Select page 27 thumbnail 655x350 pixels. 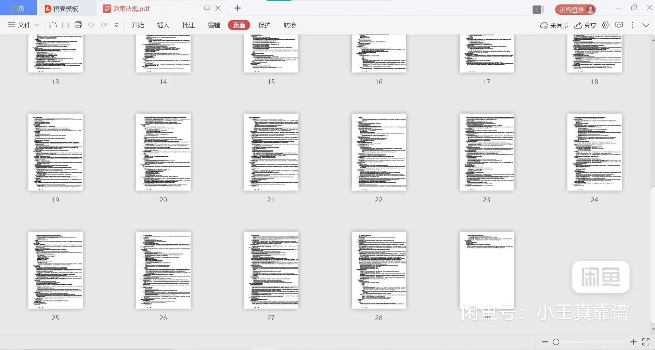tap(271, 270)
